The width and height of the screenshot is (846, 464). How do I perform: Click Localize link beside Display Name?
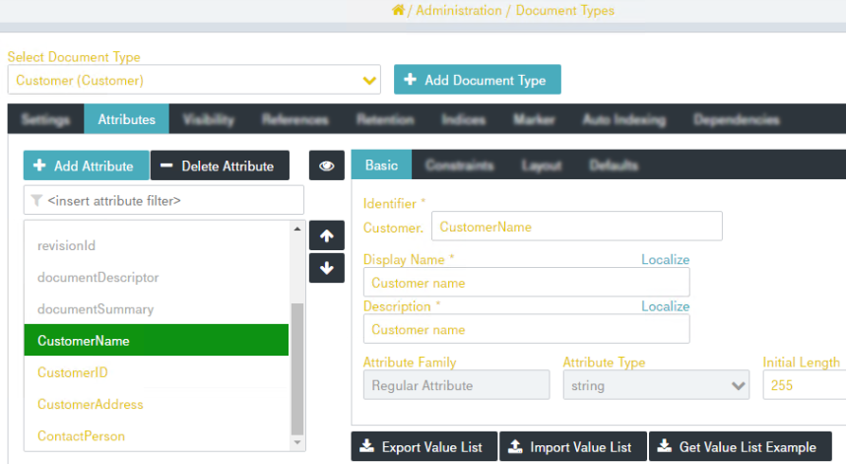665,260
